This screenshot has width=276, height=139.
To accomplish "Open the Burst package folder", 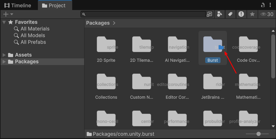I will tap(213, 44).
